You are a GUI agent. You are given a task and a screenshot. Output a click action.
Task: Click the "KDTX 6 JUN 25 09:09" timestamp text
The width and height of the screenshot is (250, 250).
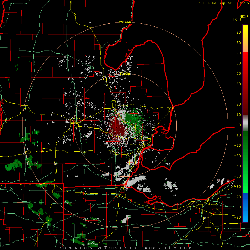[169, 248]
